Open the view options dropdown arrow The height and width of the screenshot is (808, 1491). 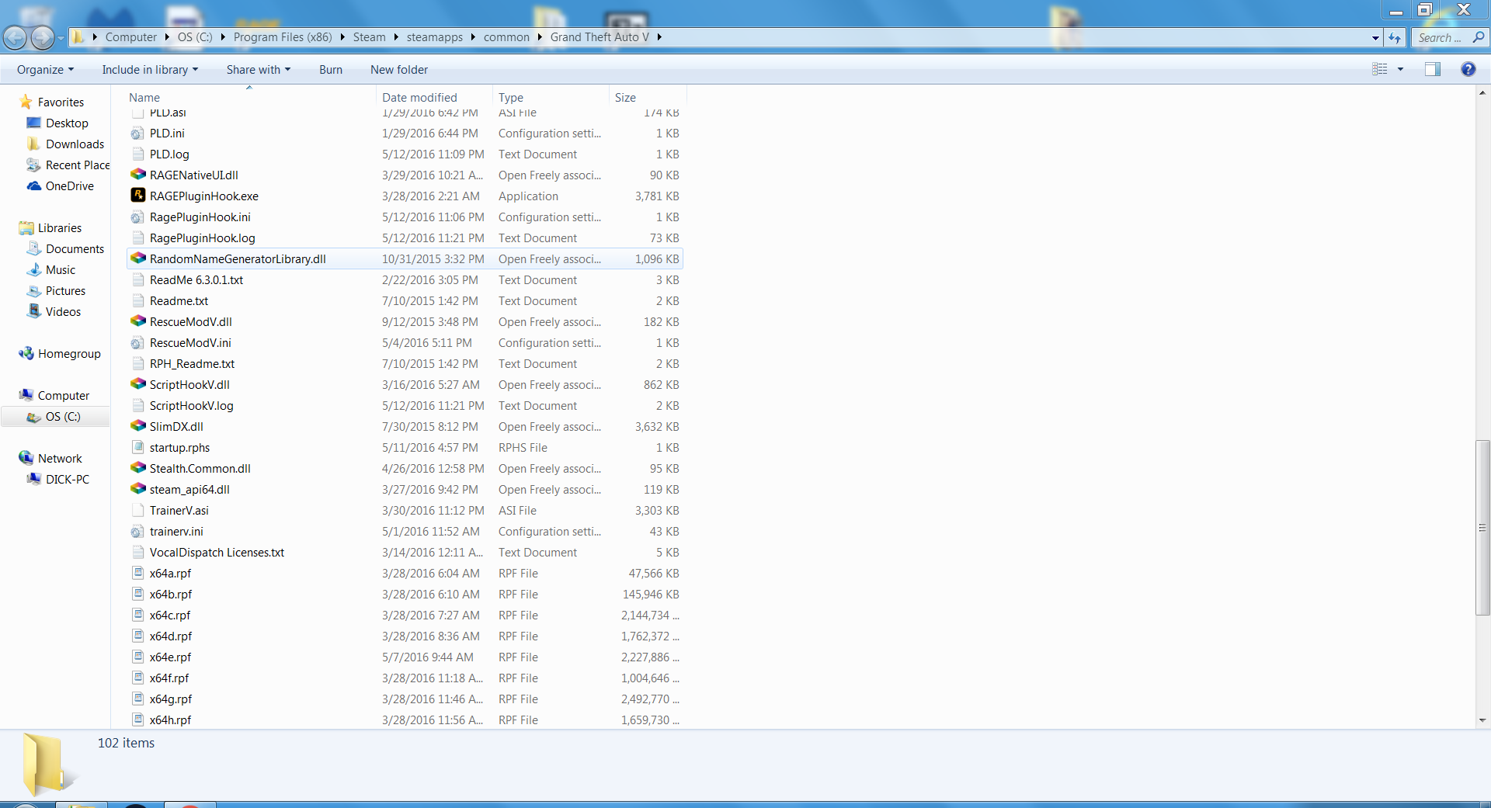click(x=1401, y=69)
